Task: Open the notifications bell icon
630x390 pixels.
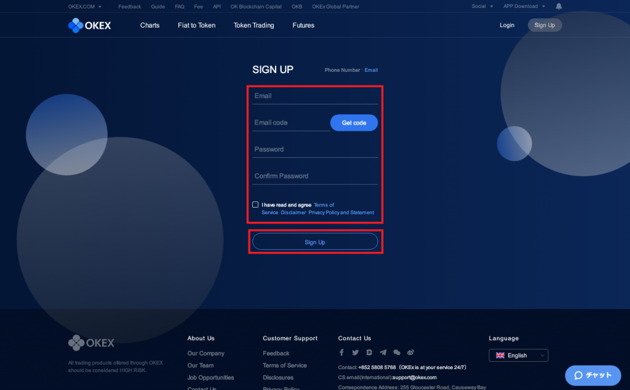Action: 559,6
